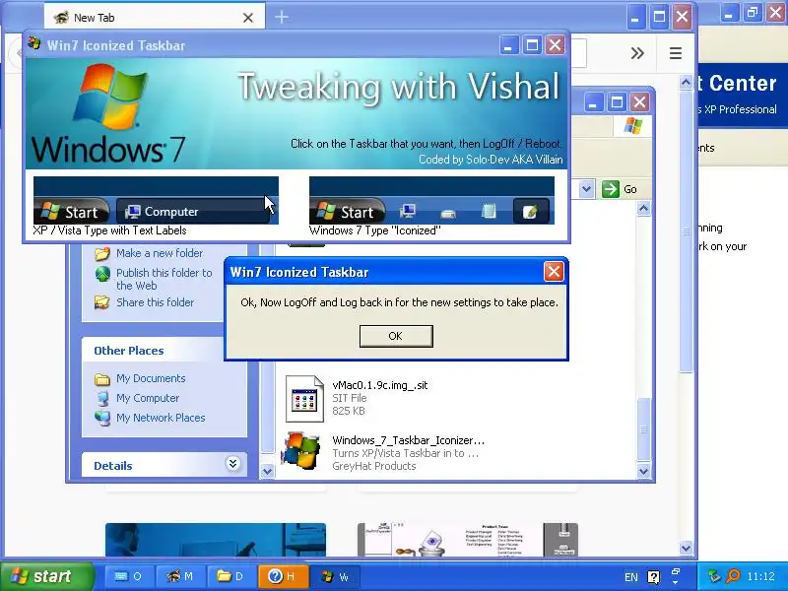788x591 pixels.
Task: Switch to taskbar item labeled O
Action: pos(128,576)
